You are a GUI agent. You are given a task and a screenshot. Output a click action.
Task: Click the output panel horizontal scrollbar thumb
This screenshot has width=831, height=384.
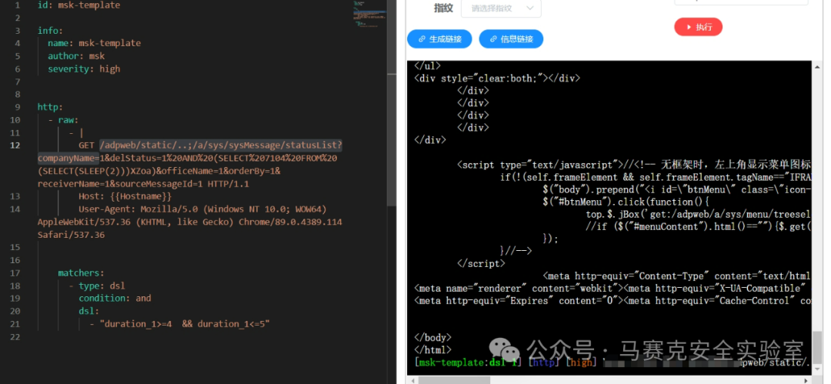coord(454,379)
